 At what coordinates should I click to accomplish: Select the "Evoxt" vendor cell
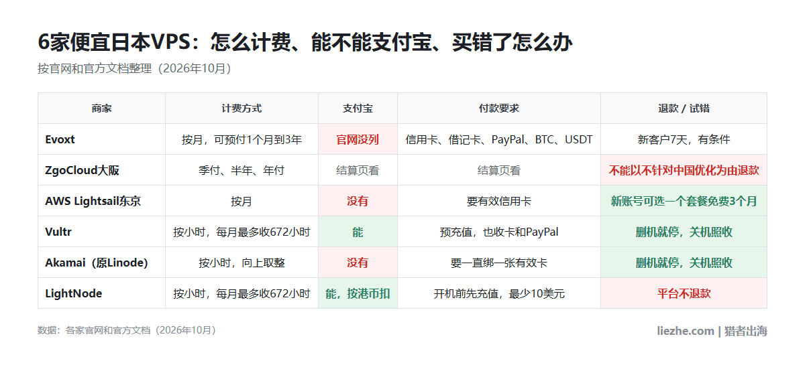click(x=101, y=139)
